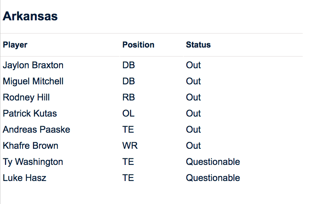The image size is (312, 204).
Task: Select the Andreas Paaske row name
Action: 36,130
